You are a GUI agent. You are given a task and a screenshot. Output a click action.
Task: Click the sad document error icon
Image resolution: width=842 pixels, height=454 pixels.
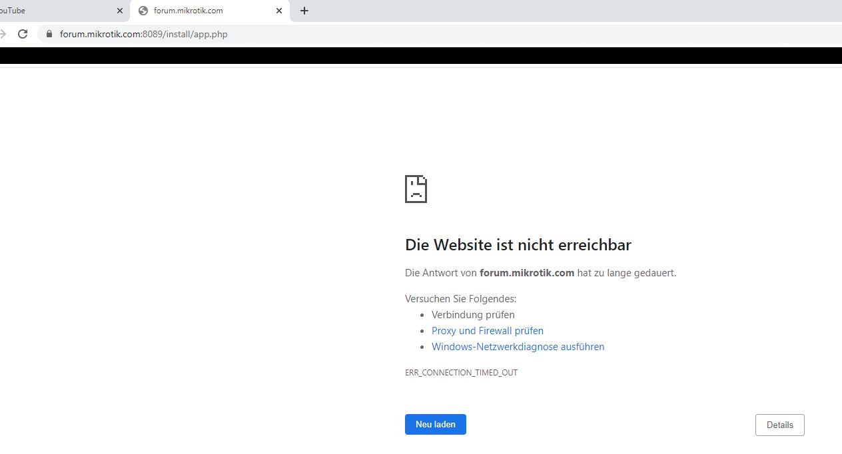click(x=415, y=188)
